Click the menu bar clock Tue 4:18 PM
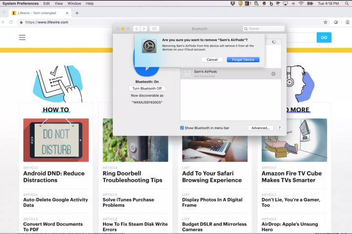This screenshot has width=352, height=234. tap(328, 3)
